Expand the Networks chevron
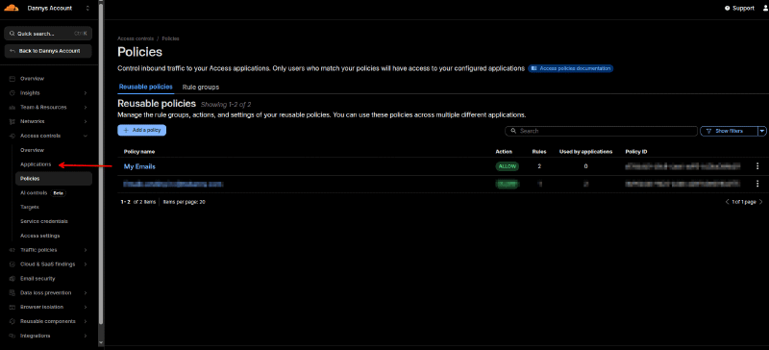 (x=86, y=121)
